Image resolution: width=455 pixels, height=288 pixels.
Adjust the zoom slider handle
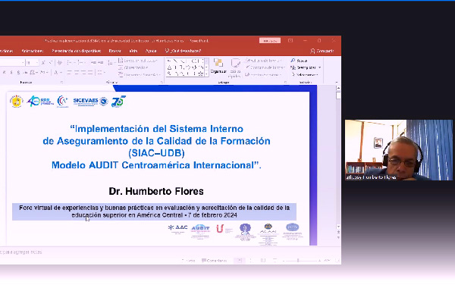tap(298, 261)
